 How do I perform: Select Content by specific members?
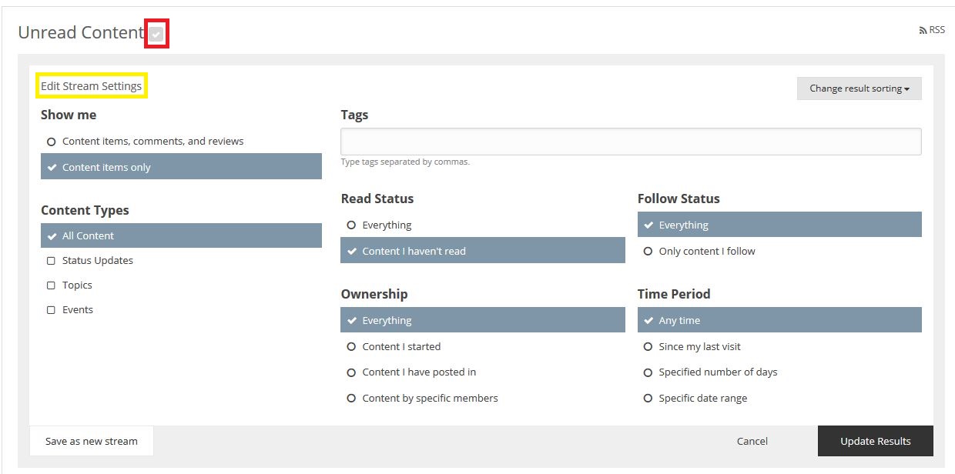483,399
